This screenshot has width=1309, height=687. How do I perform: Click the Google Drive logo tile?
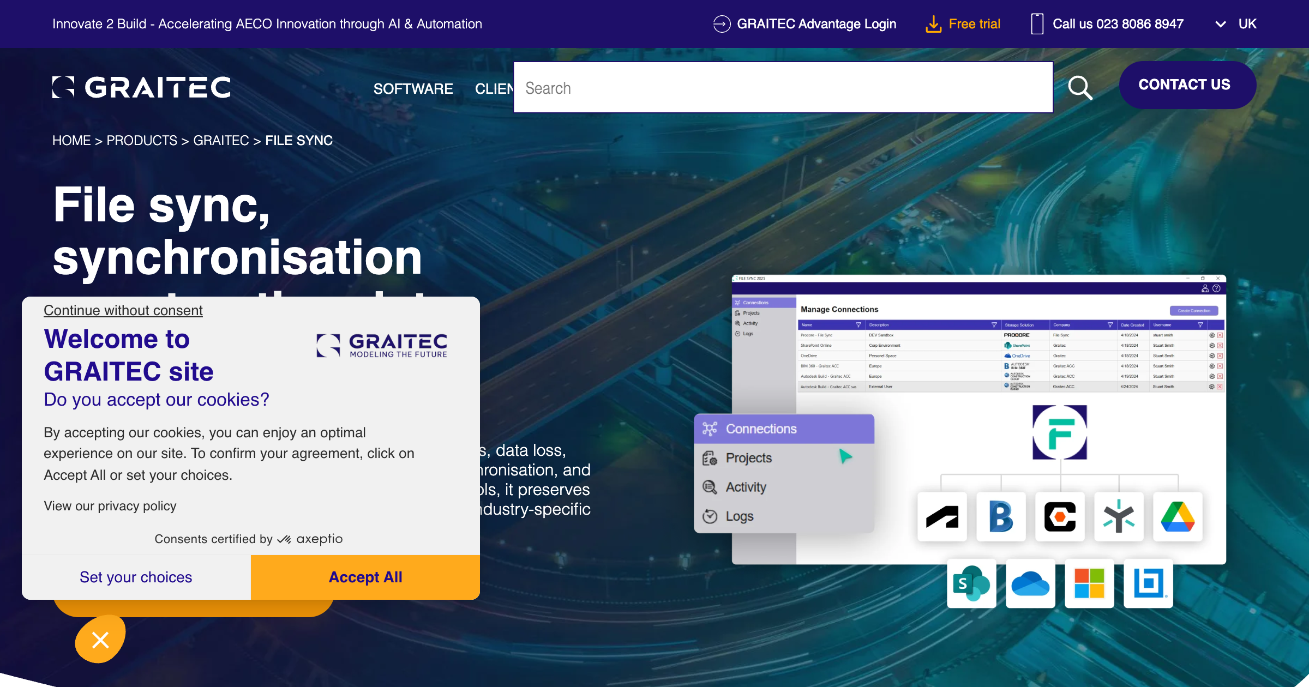[x=1178, y=517]
